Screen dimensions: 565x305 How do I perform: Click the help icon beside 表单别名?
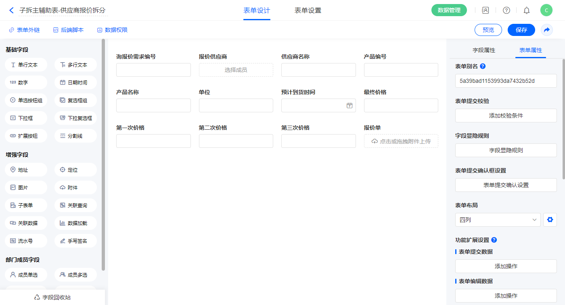click(483, 66)
